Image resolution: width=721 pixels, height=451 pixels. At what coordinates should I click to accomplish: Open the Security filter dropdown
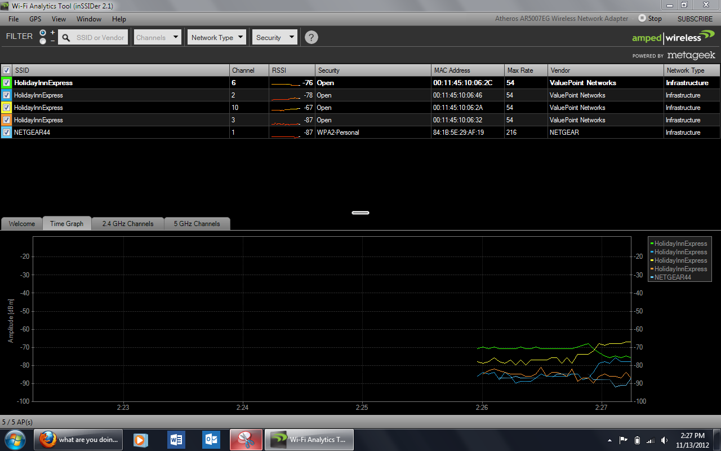(x=274, y=38)
